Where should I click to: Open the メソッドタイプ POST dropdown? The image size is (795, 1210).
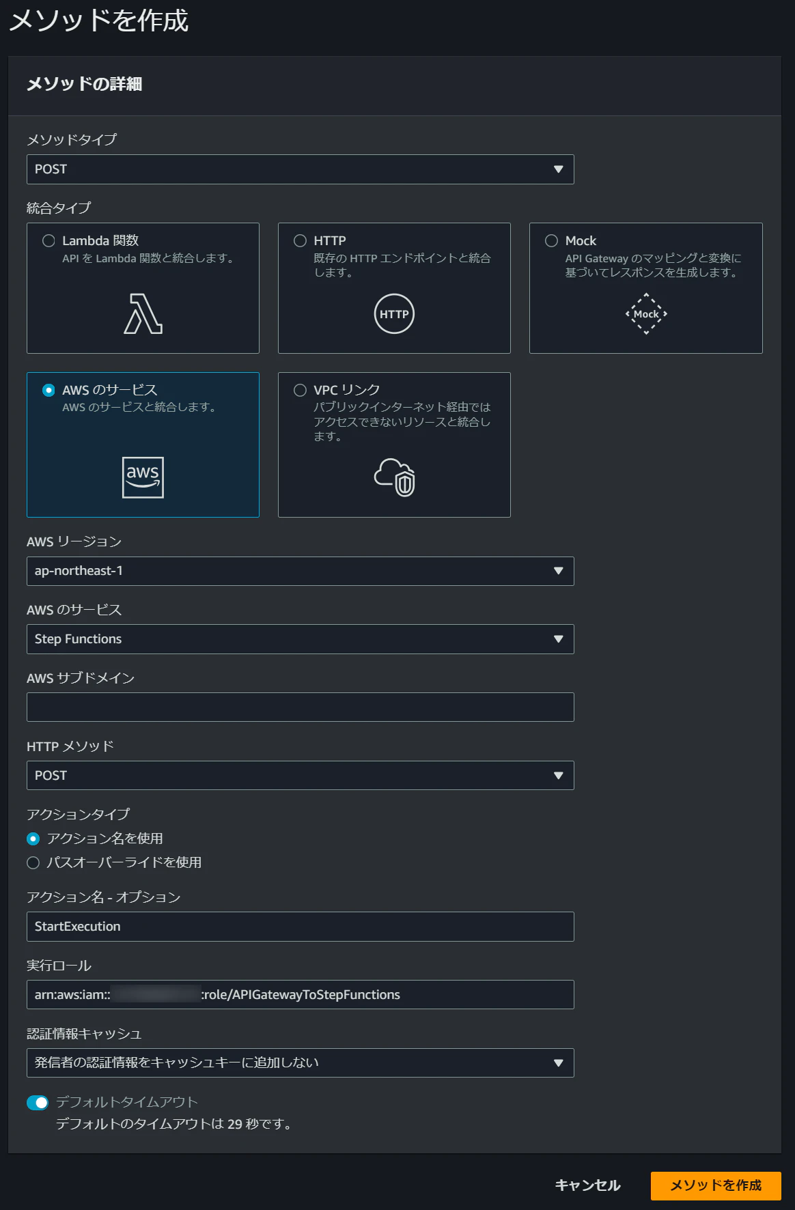coord(300,169)
